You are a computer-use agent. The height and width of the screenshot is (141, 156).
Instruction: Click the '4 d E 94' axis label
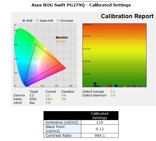(87, 61)
